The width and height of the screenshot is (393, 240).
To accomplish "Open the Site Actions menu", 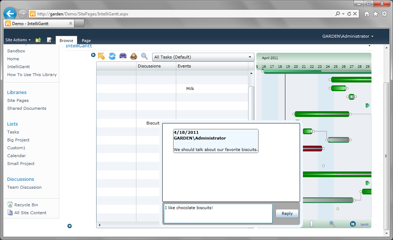I will [x=15, y=40].
